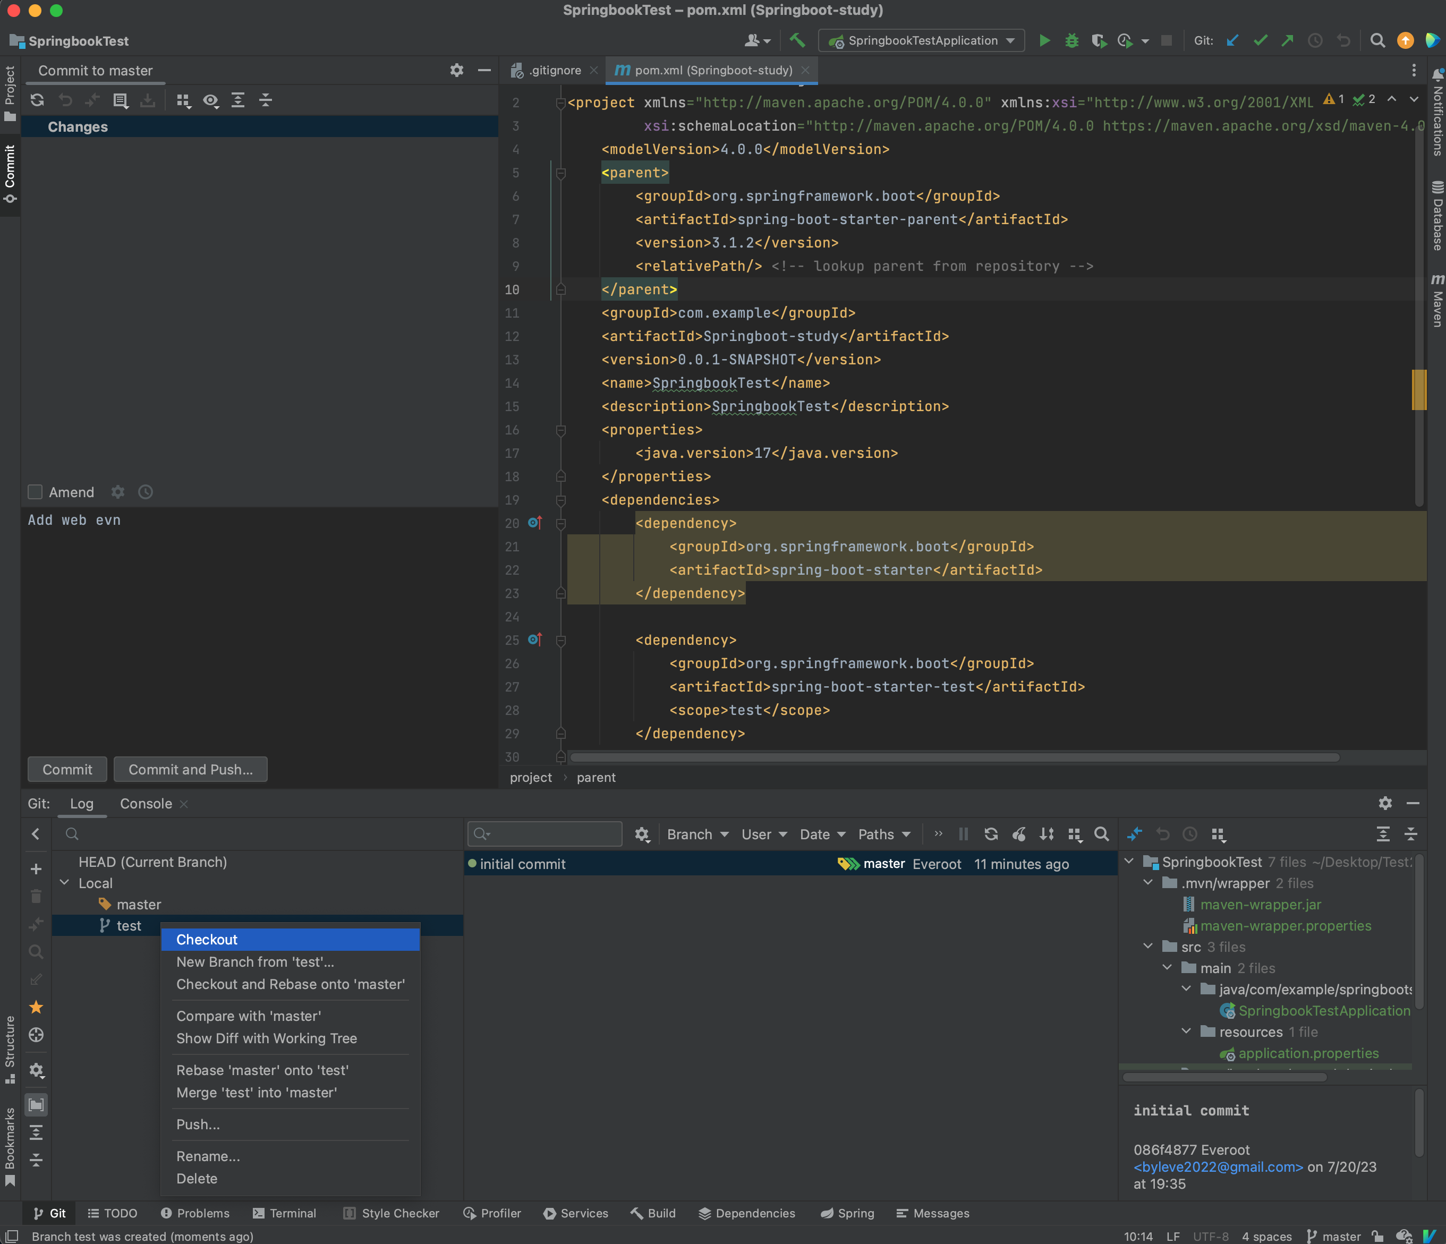Refresh changes in the Commit panel
This screenshot has width=1446, height=1244.
click(38, 100)
